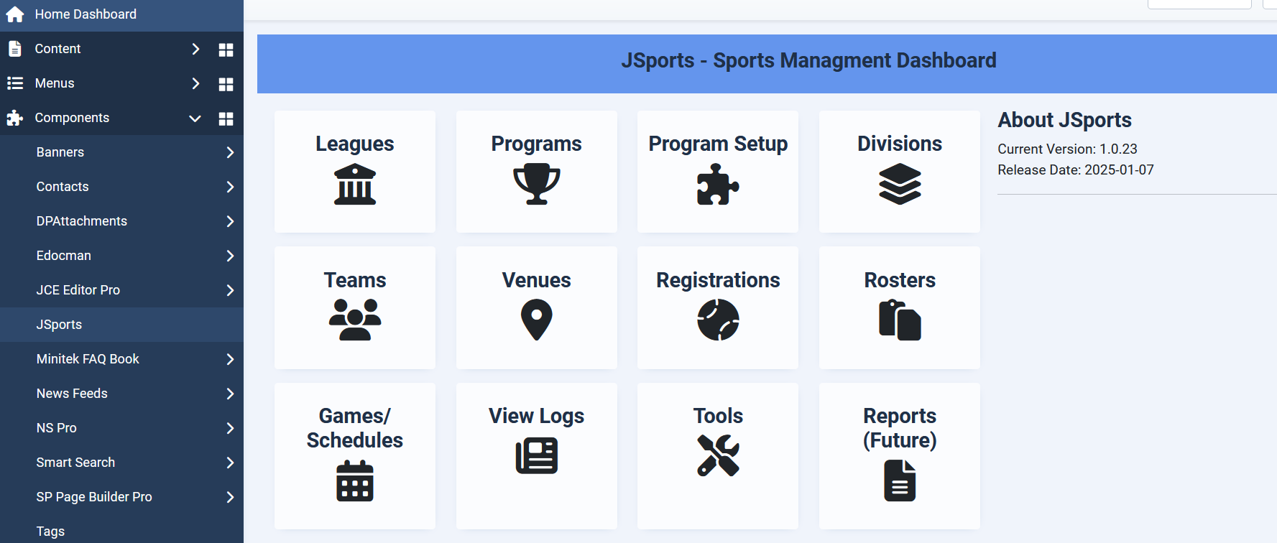Open the Content dashboard grid icon

tap(226, 50)
